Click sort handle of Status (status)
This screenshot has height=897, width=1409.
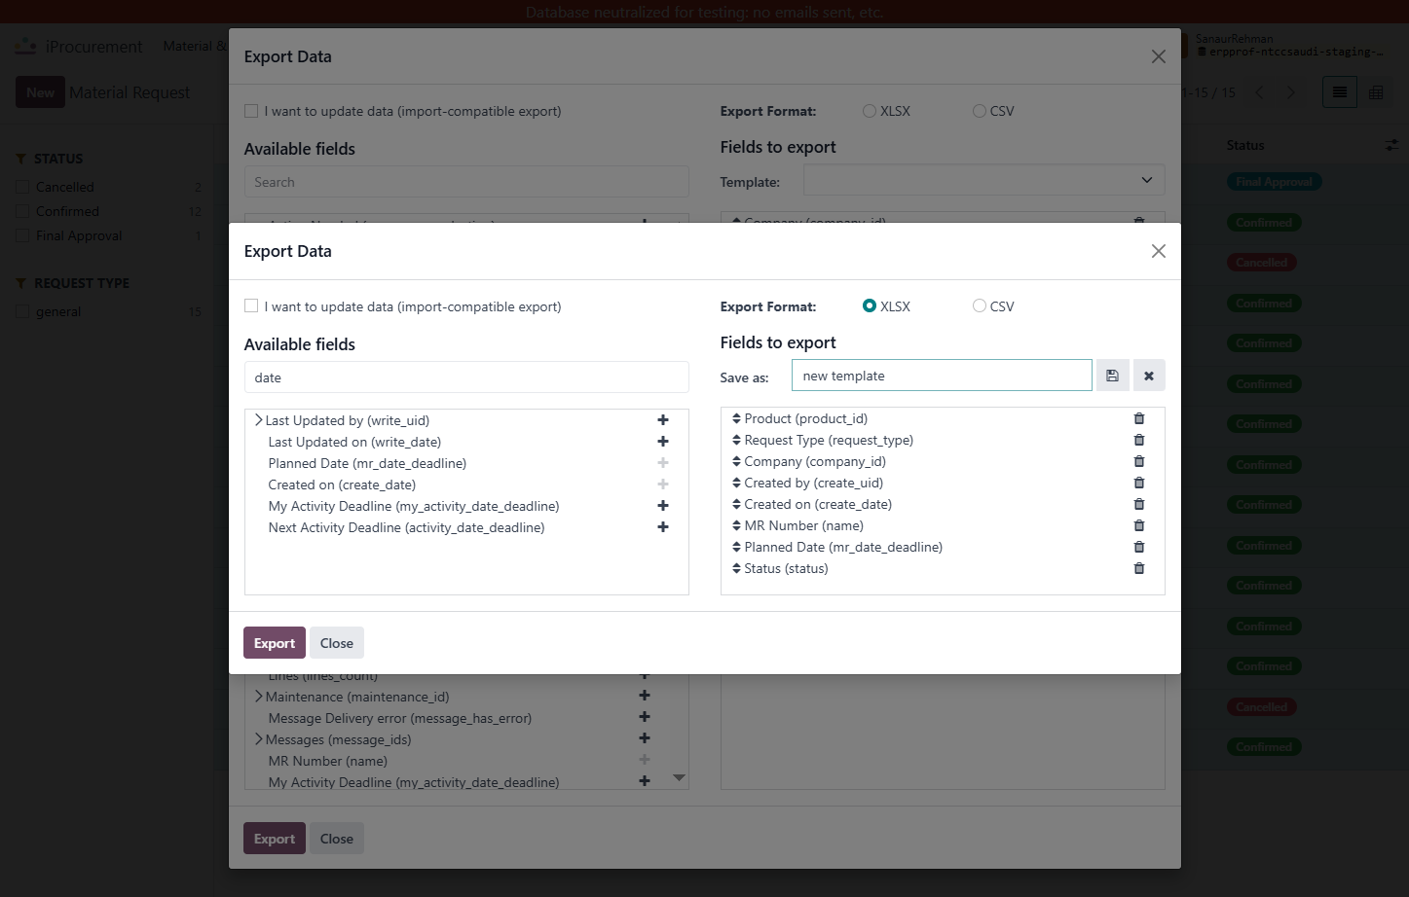(736, 568)
